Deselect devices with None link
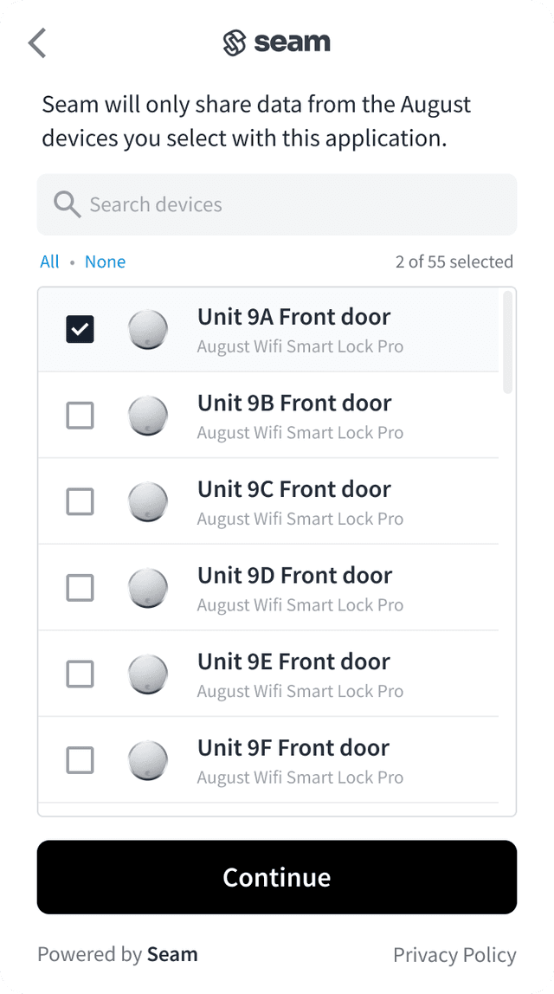Screen dimensions: 554x994 click(x=105, y=261)
